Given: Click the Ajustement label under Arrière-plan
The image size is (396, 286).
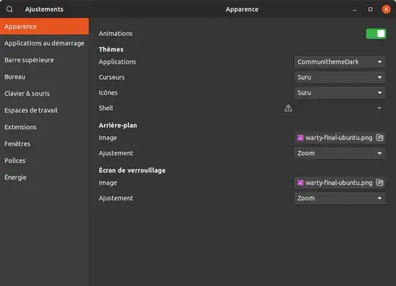Looking at the screenshot, I should click(x=116, y=153).
